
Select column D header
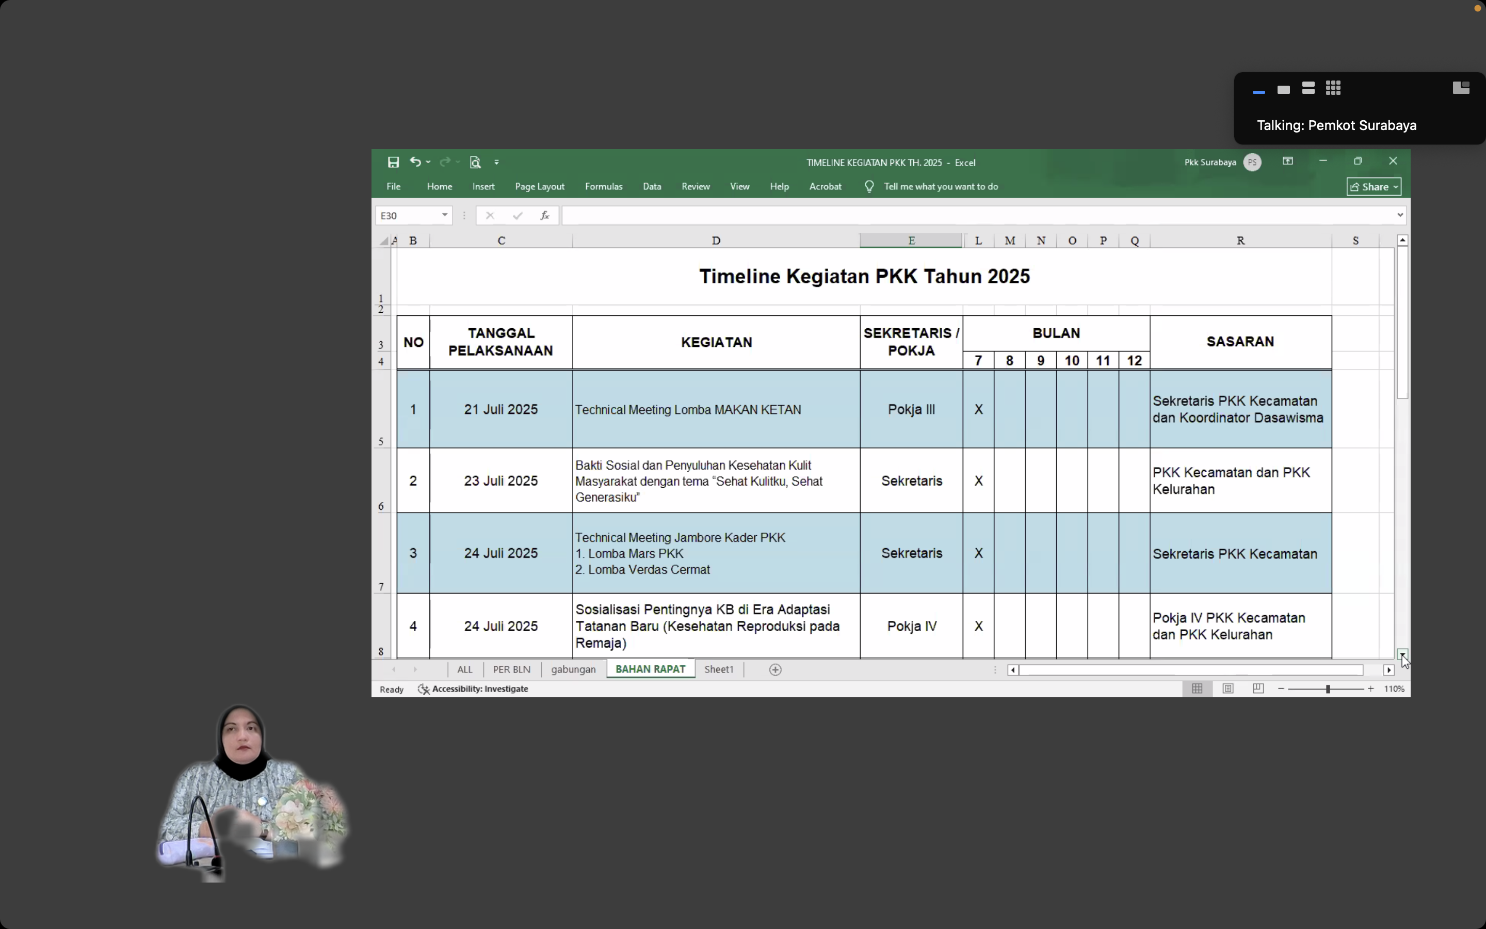tap(716, 241)
